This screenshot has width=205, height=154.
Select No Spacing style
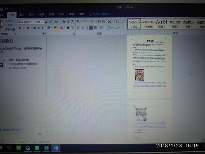(148, 24)
